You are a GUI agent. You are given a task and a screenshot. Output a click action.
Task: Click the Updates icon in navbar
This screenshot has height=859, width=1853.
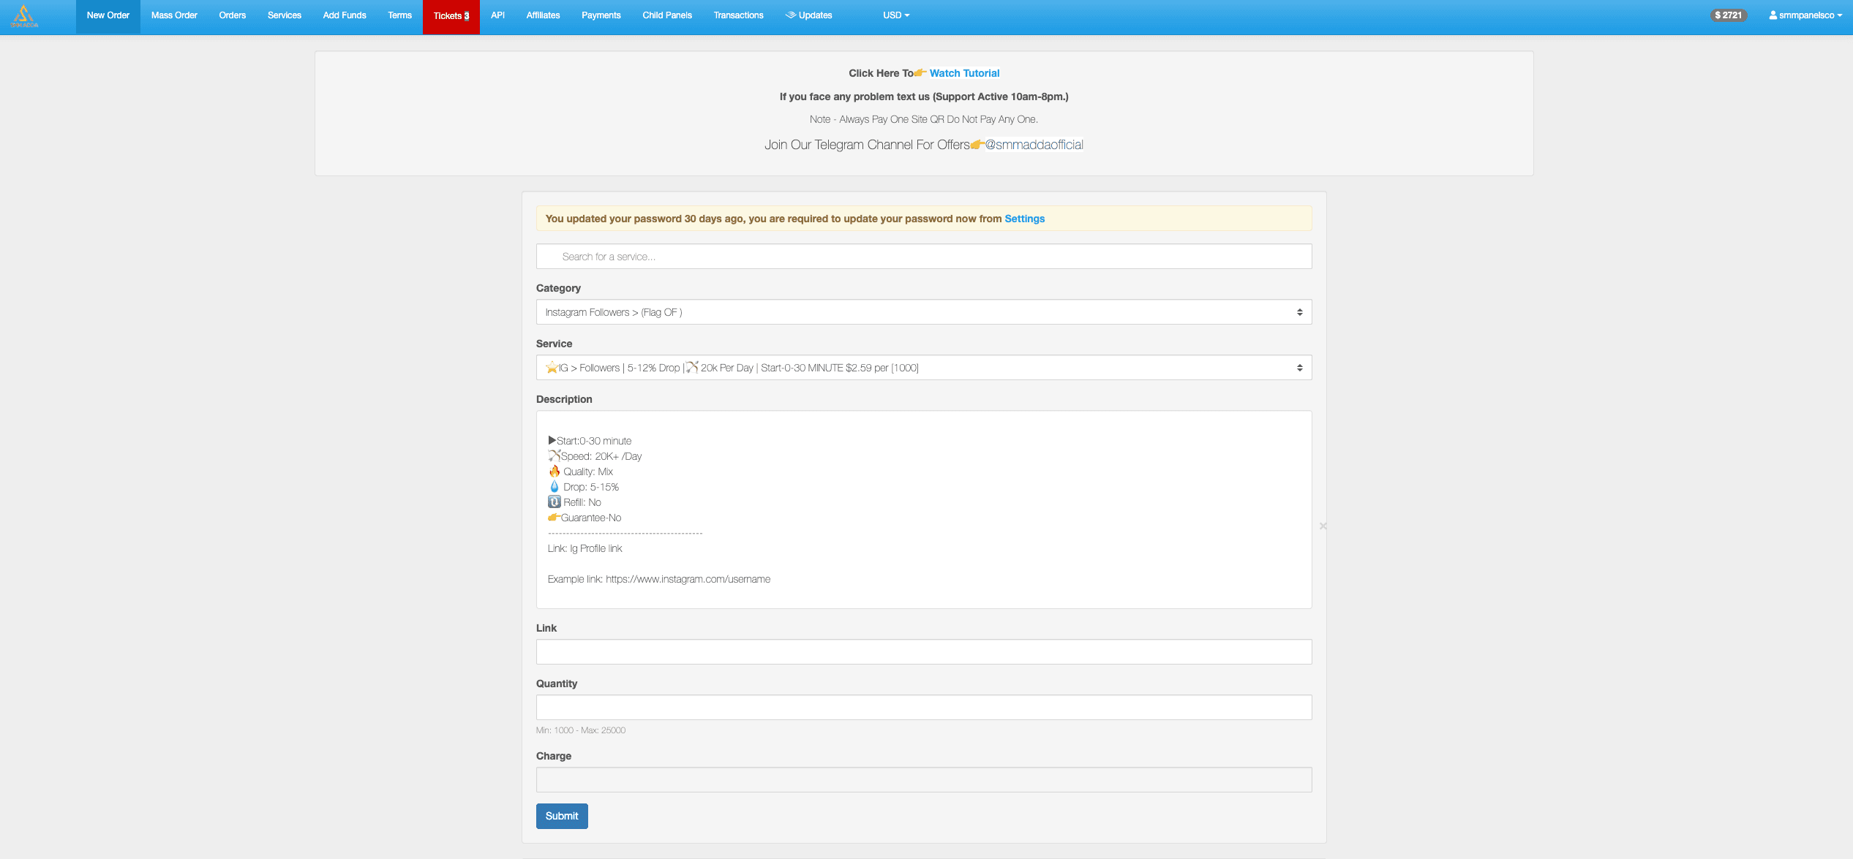click(790, 15)
